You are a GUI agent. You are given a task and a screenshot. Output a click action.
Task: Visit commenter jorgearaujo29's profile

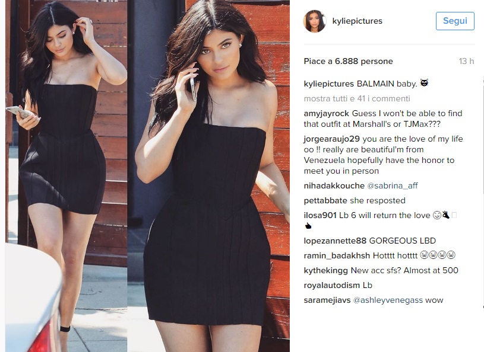331,139
